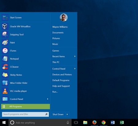Open the iTunes music note icon
The width and height of the screenshot is (138, 126).
click(5, 51)
